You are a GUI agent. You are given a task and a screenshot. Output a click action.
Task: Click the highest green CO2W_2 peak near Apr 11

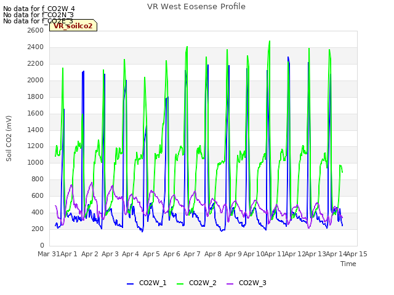click(x=270, y=41)
